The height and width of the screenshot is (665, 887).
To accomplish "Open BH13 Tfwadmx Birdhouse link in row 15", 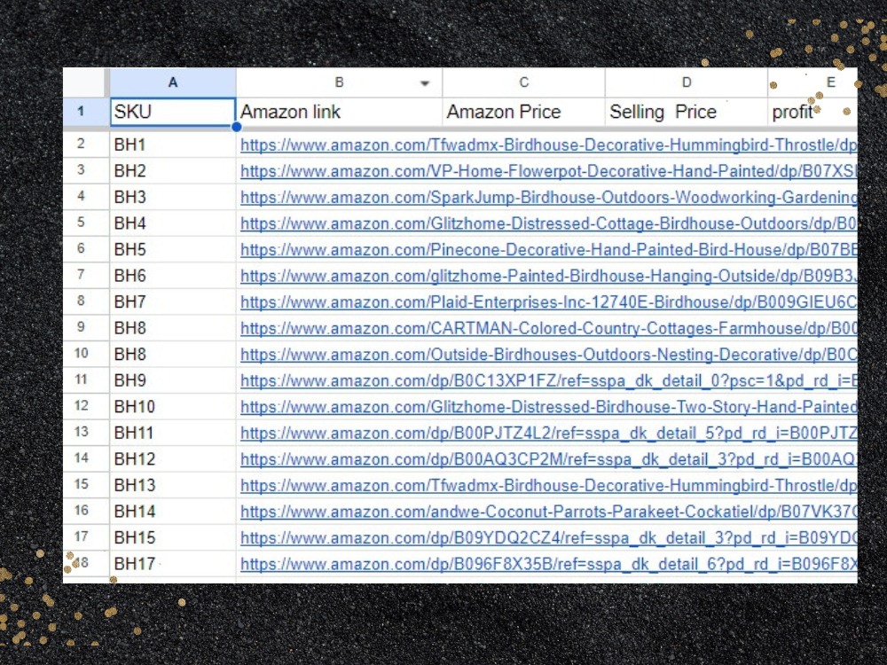I will 548,485.
